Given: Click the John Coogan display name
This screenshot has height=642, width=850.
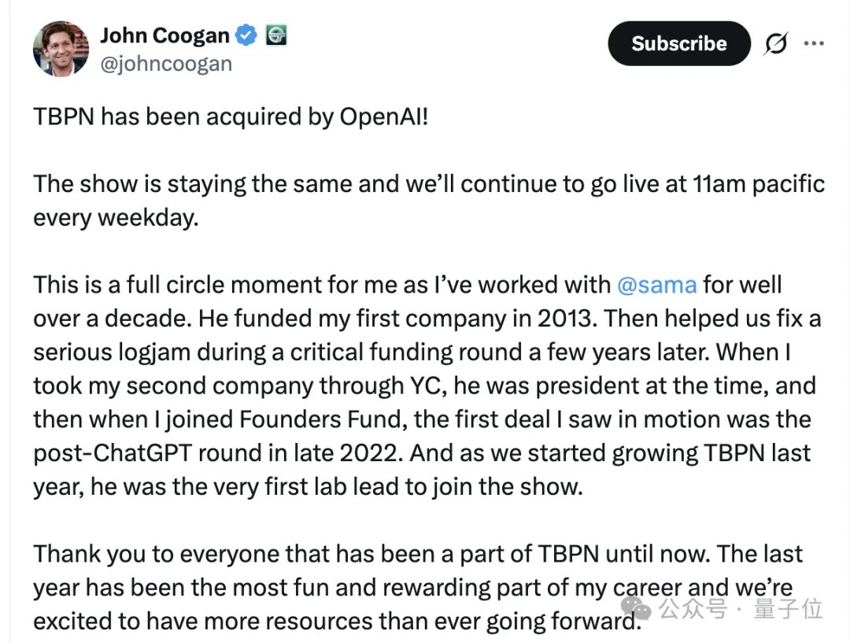Looking at the screenshot, I should (x=164, y=35).
